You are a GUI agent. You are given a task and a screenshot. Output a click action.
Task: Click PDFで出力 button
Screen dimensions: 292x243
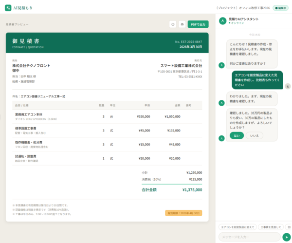(198, 24)
